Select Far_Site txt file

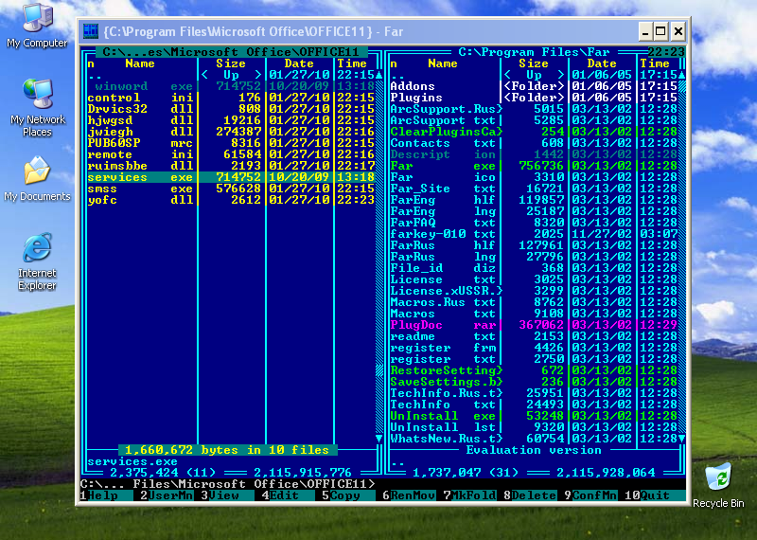point(534,189)
